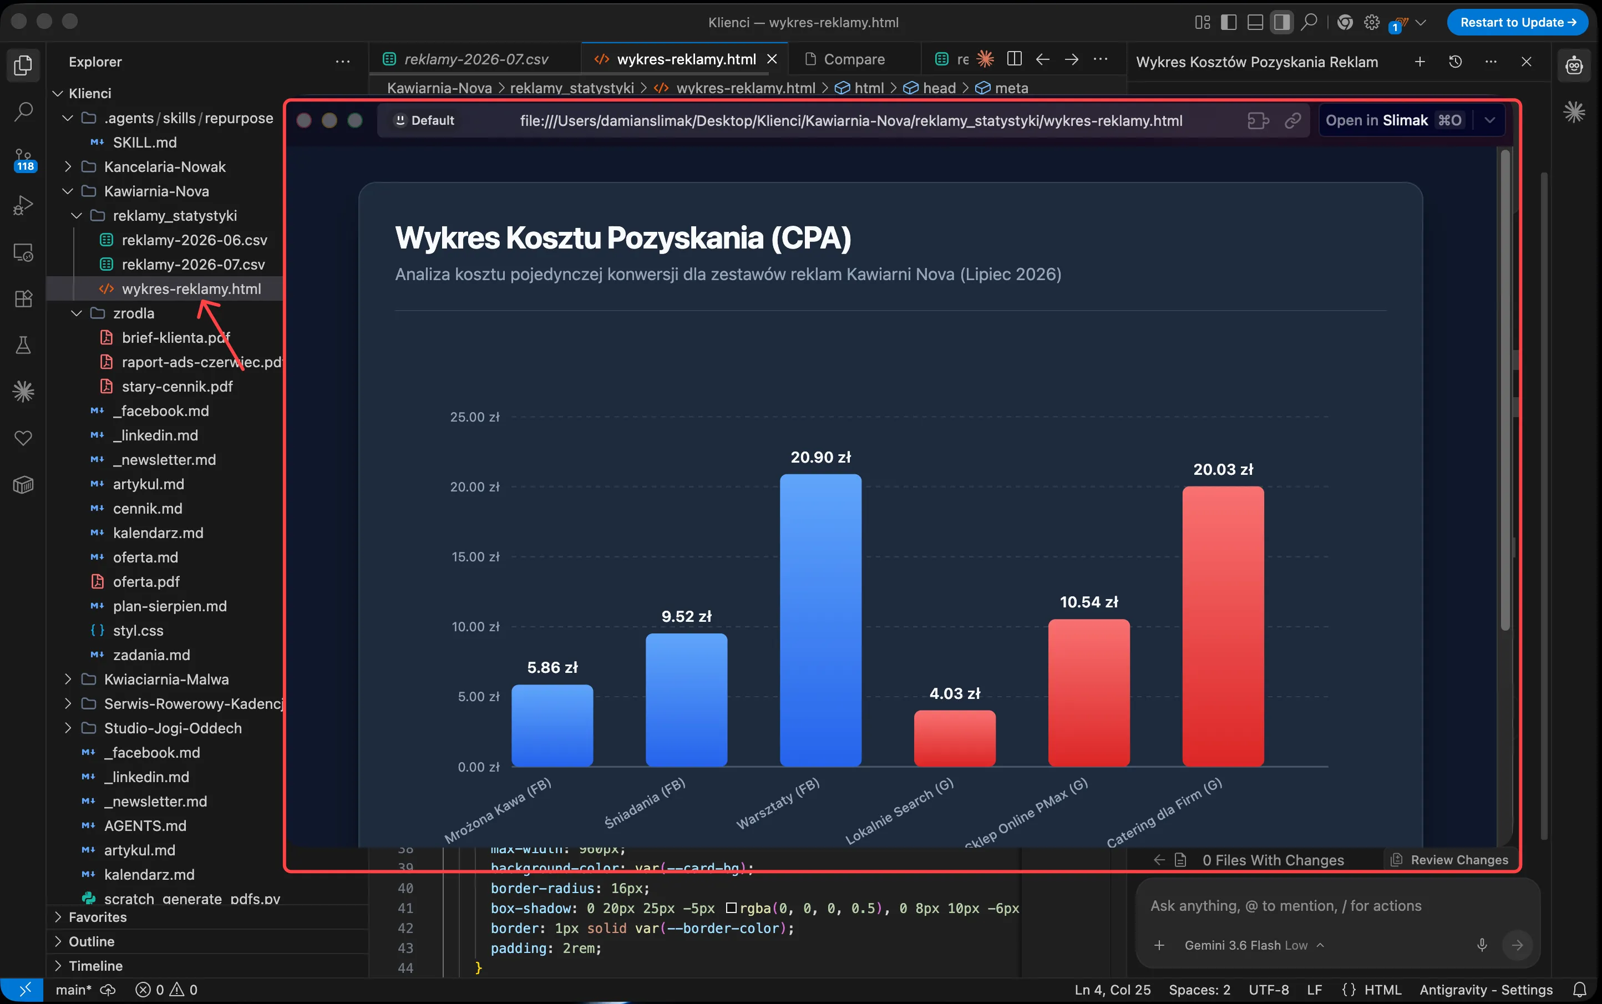Click the Review Changes button

click(1451, 860)
